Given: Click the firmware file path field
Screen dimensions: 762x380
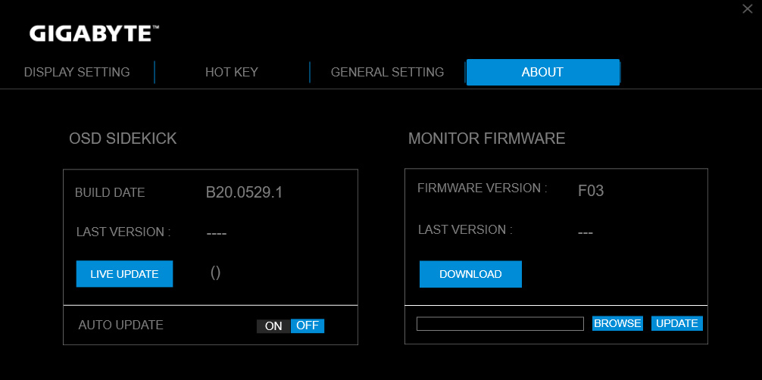Looking at the screenshot, I should 500,323.
